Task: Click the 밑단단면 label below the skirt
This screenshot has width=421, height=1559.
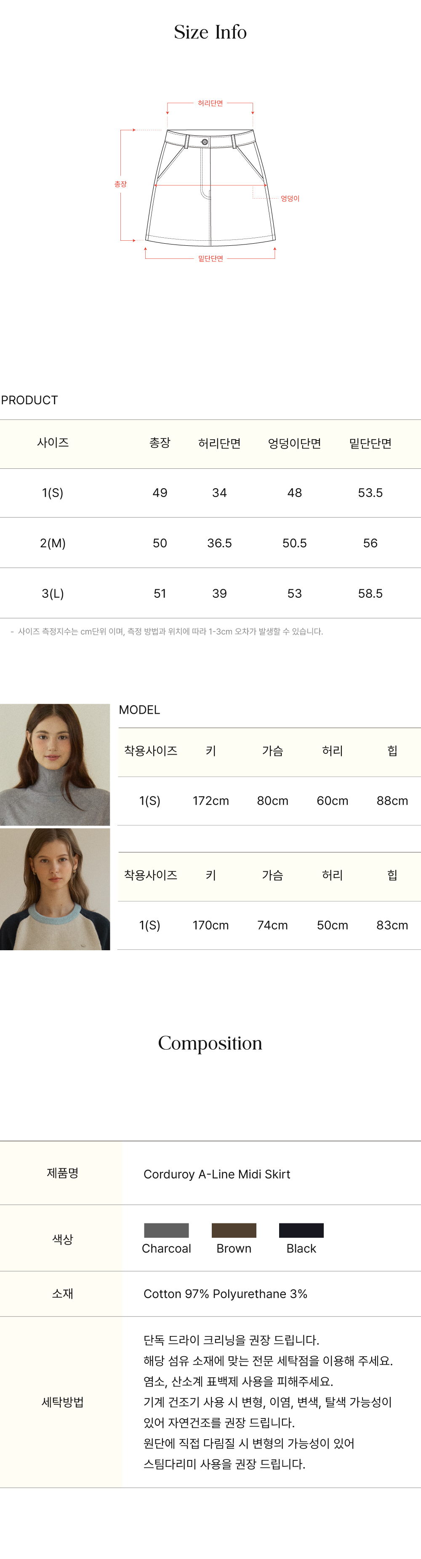Action: (x=210, y=259)
